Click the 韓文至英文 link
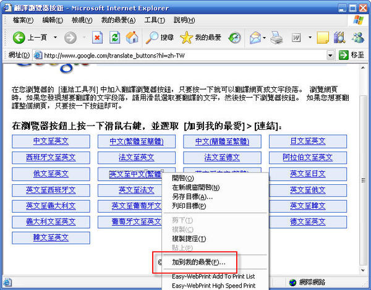The height and width of the screenshot is (290, 371). pos(51,237)
